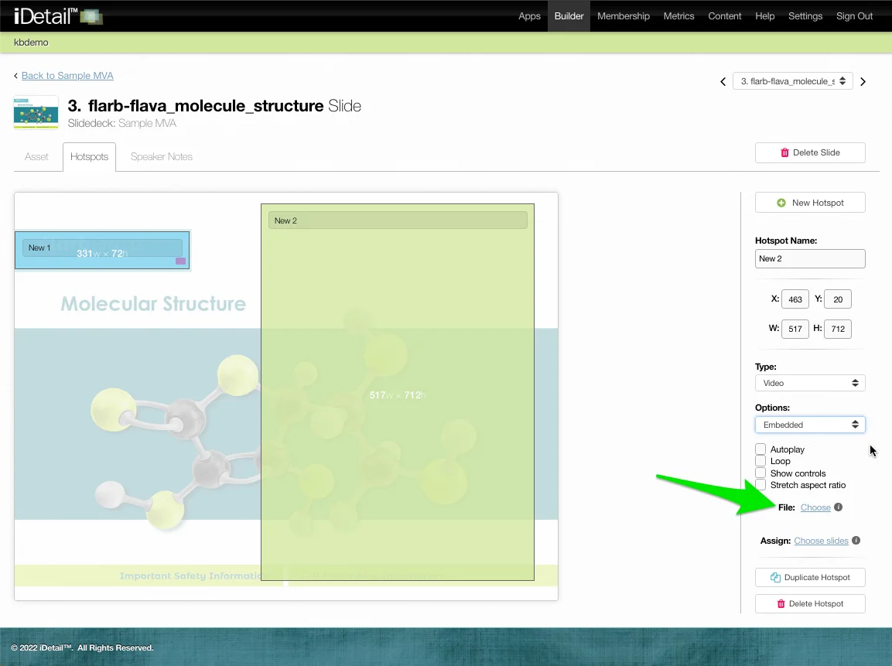Click the purple resize handle on New 1 hotspot

click(x=180, y=261)
